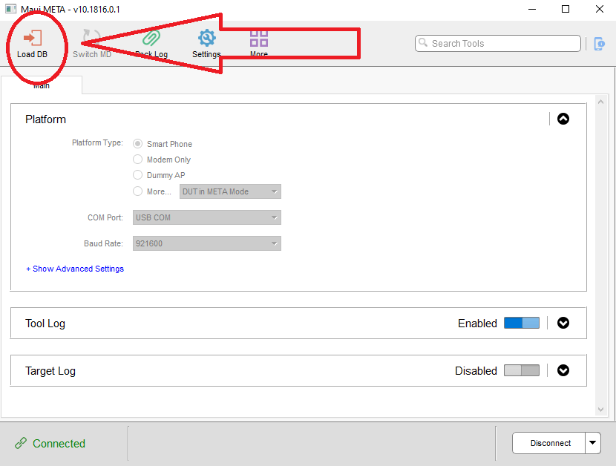The height and width of the screenshot is (466, 616).
Task: Open the DUT in META Mode dropdown
Action: pyautogui.click(x=230, y=191)
